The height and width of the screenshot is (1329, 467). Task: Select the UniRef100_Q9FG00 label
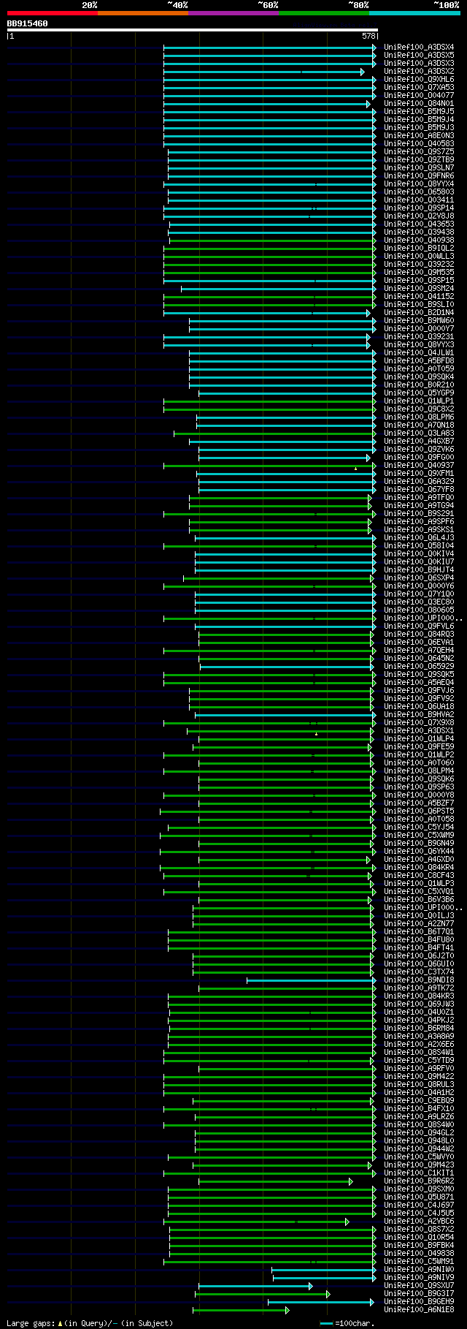(419, 458)
